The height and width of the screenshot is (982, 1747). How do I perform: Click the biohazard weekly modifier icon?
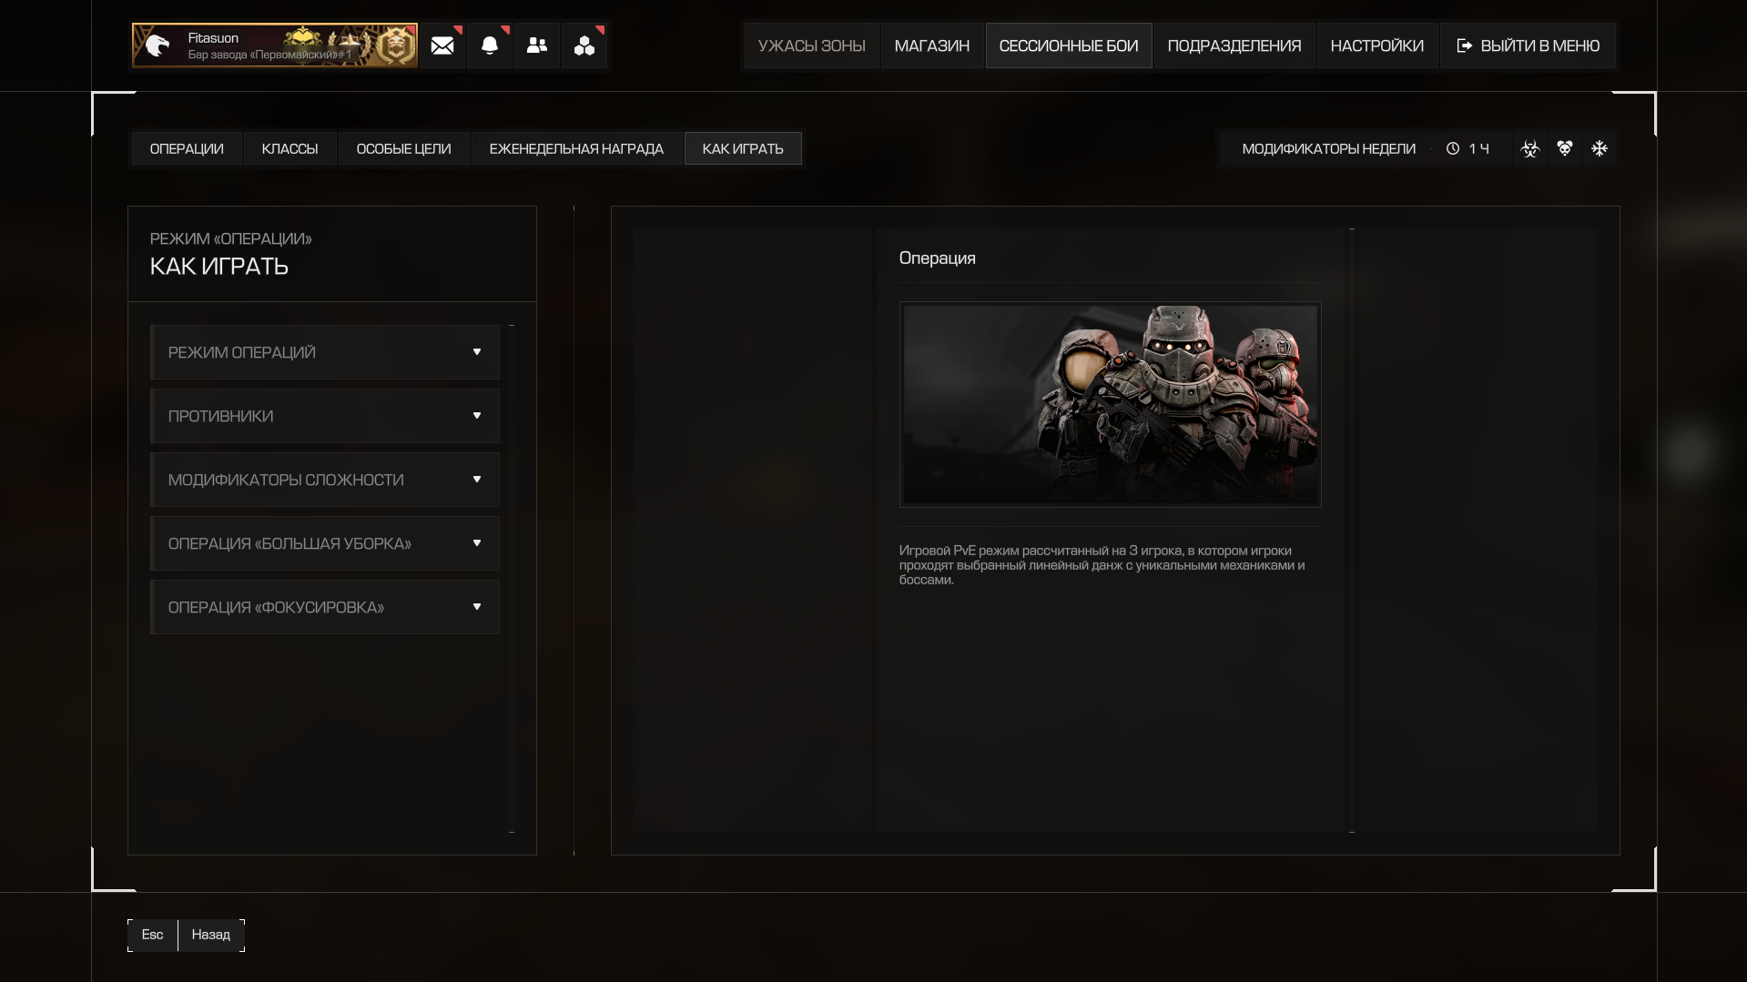(1530, 148)
